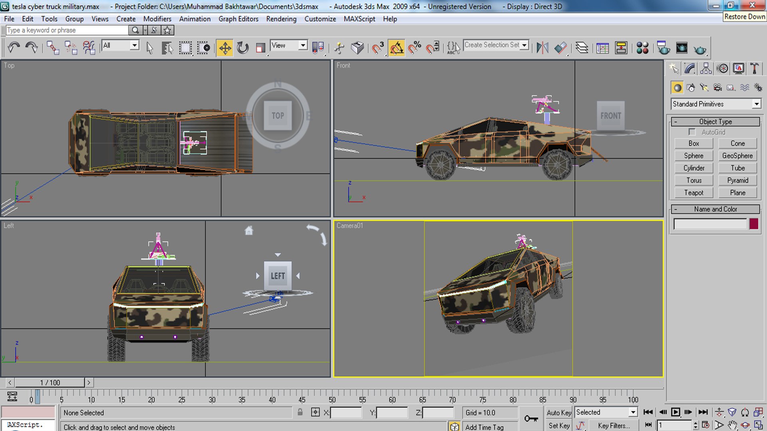Image resolution: width=767 pixels, height=431 pixels.
Task: Open the search options dropdown arrow
Action: [145, 30]
